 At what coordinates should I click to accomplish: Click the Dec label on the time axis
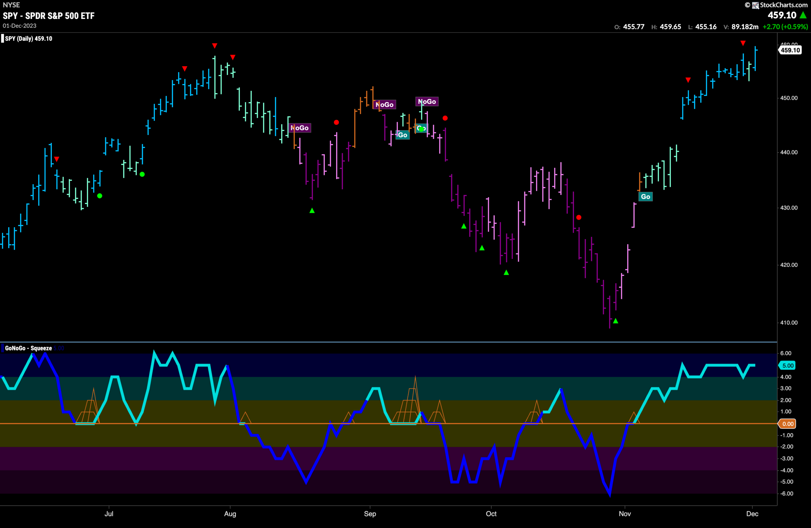752,514
